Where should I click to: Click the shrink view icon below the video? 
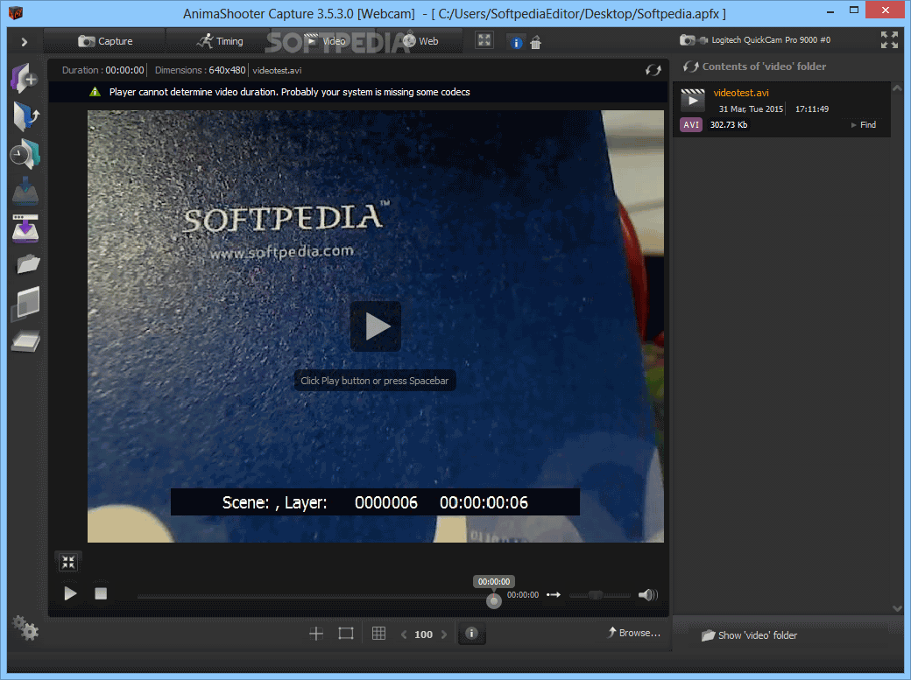[x=68, y=562]
